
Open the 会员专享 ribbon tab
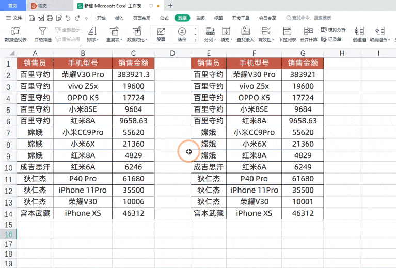coord(268,18)
